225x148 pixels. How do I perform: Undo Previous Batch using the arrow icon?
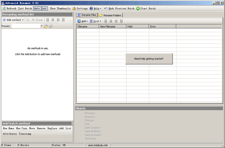coord(106,8)
